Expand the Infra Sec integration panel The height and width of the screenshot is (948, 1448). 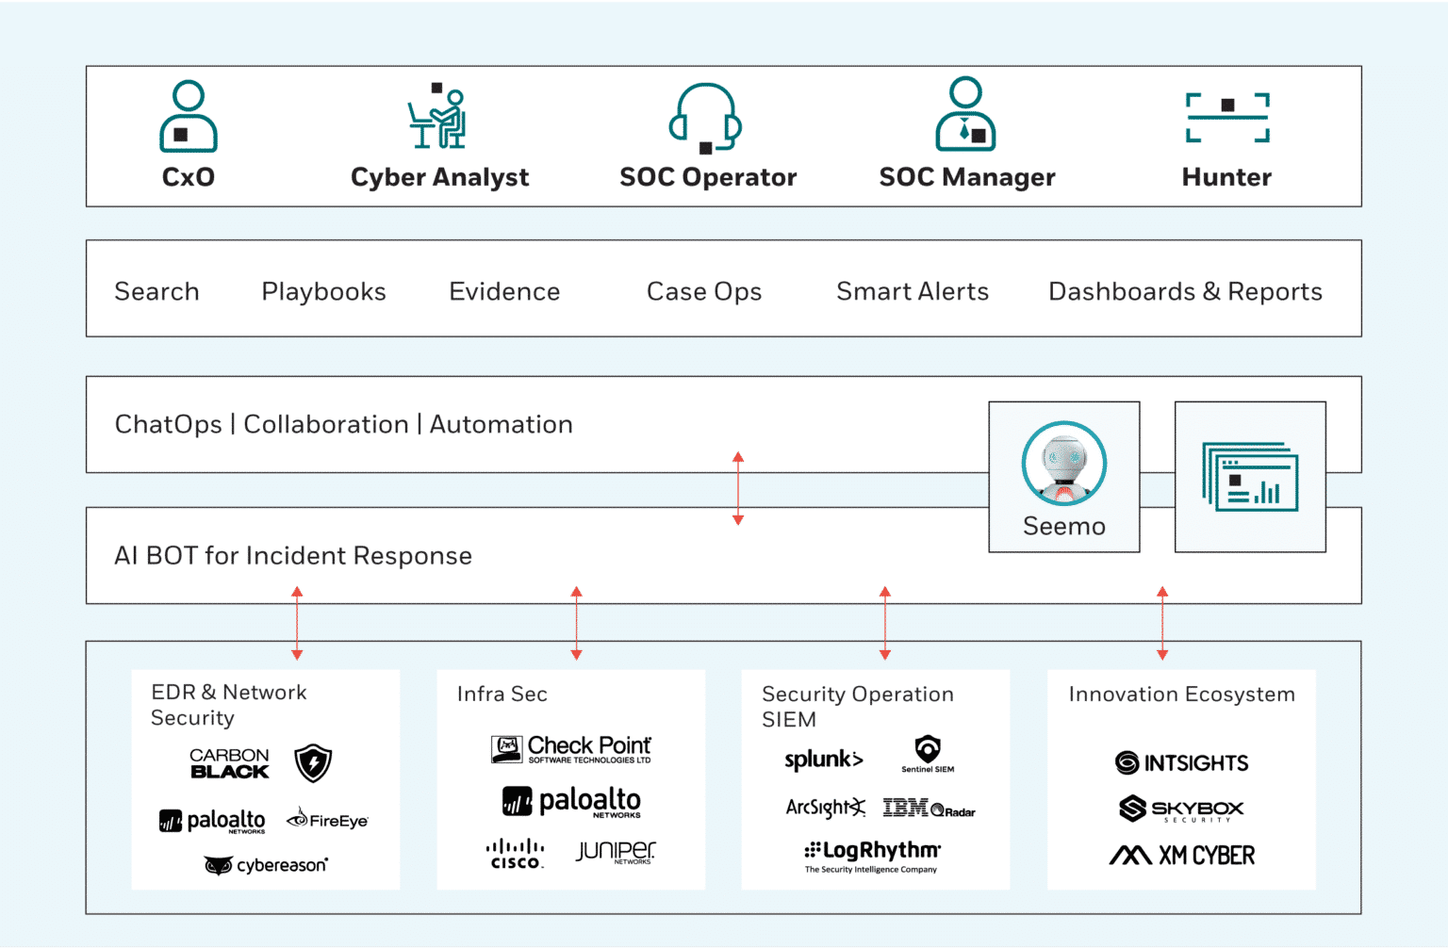[570, 779]
